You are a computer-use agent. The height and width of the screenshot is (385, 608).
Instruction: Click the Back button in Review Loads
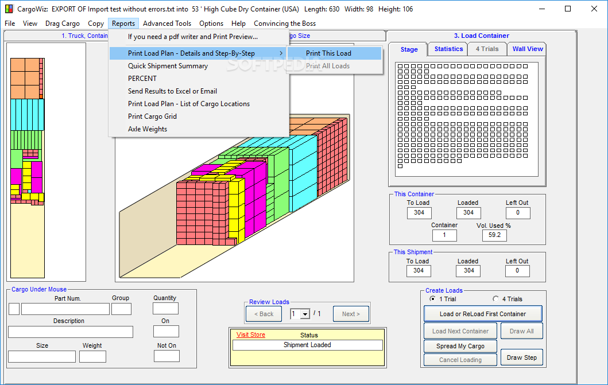[264, 314]
